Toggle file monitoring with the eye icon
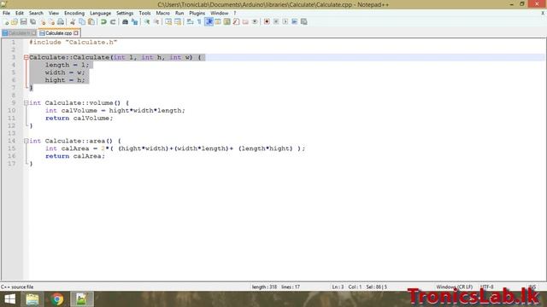This screenshot has width=547, height=307. tap(255, 22)
